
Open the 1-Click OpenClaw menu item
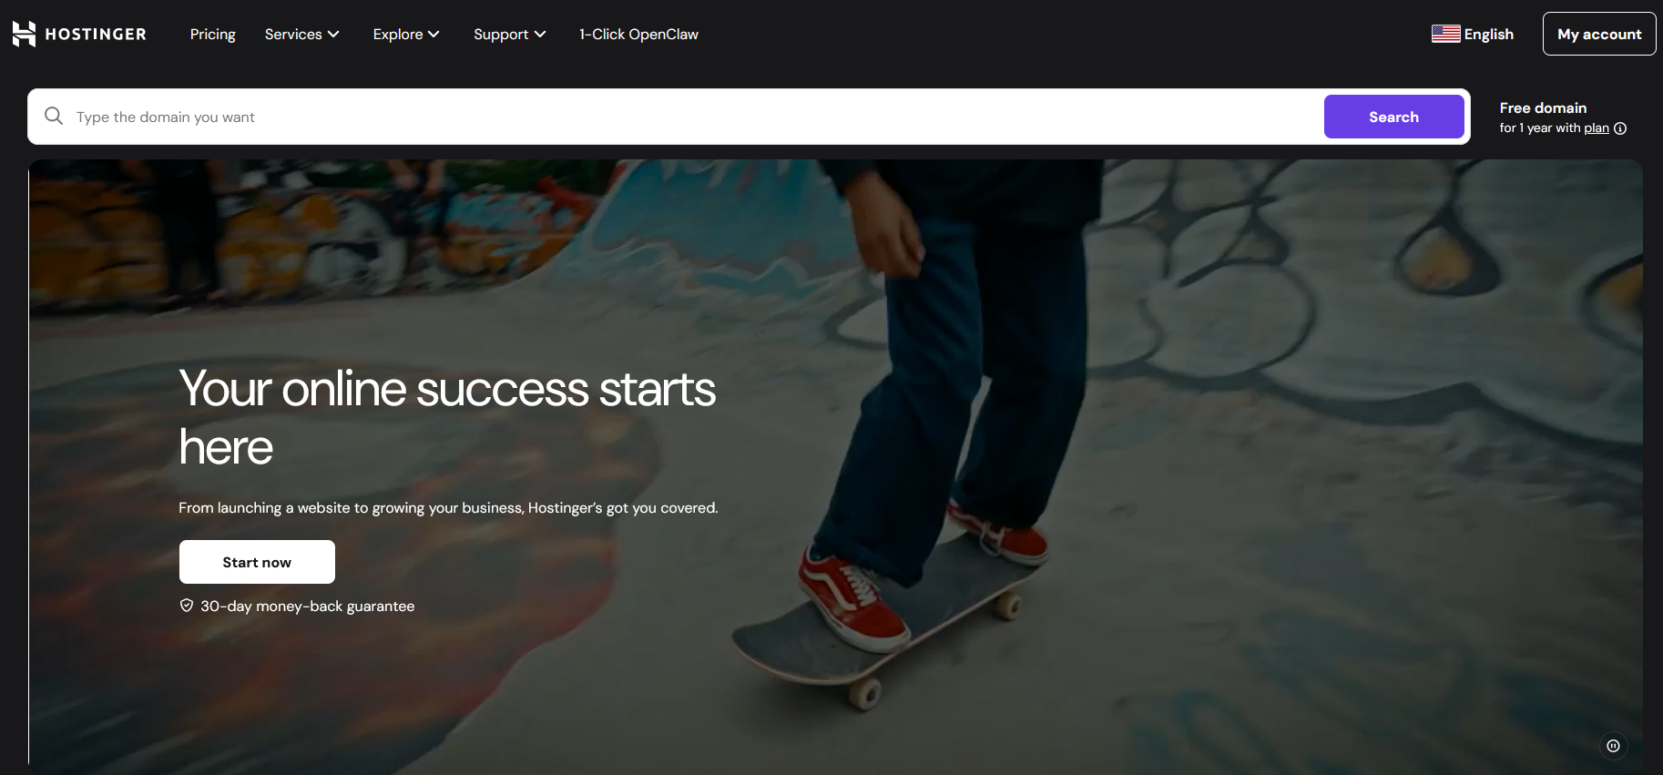click(x=638, y=35)
